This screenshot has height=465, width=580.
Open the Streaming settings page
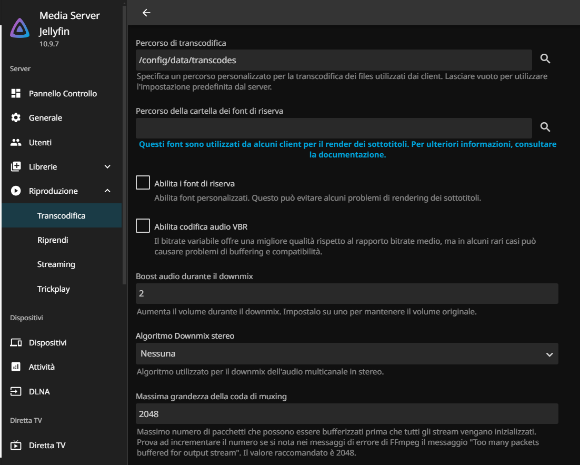pos(56,264)
